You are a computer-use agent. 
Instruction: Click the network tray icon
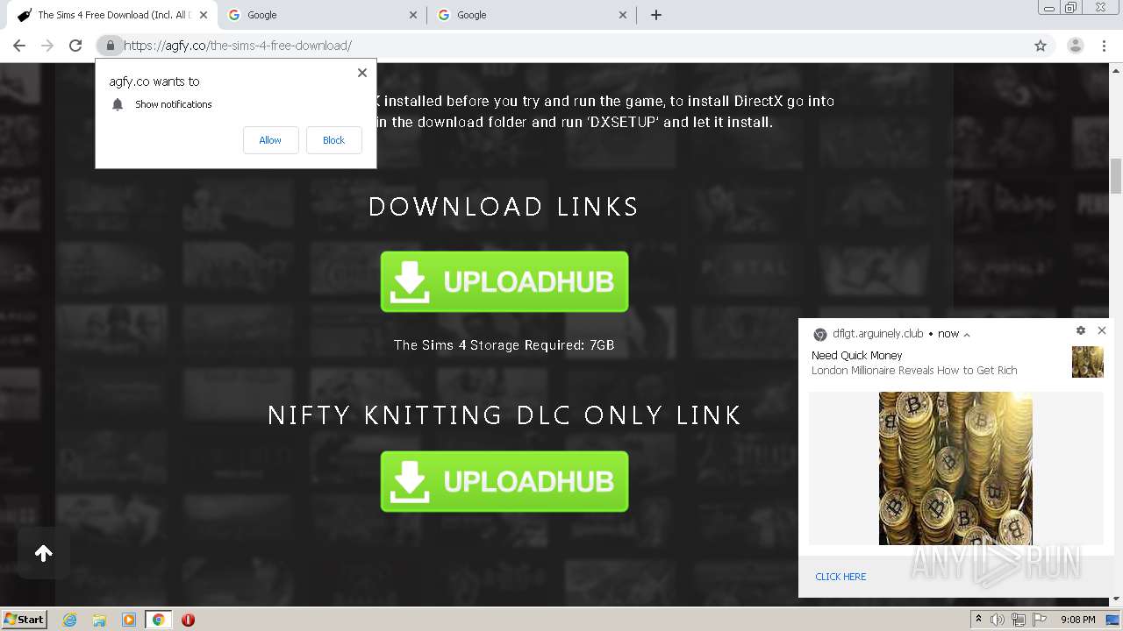point(1019,620)
